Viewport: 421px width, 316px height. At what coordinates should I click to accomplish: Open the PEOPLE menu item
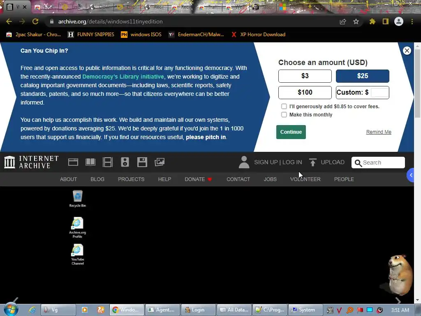[344, 179]
